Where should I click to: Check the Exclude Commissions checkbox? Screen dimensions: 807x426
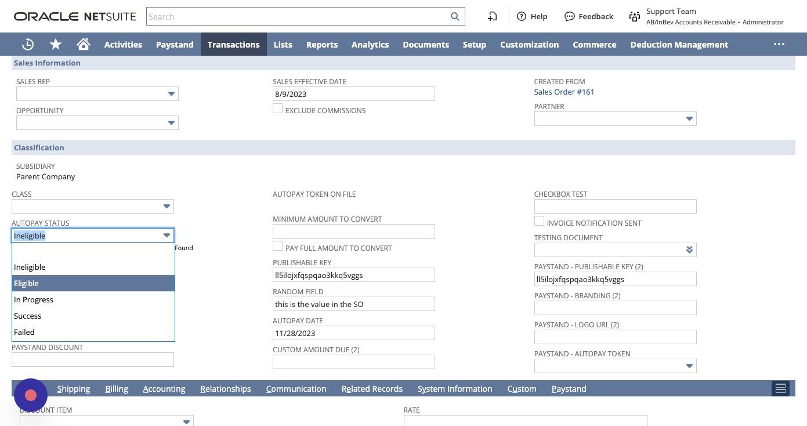(x=278, y=109)
